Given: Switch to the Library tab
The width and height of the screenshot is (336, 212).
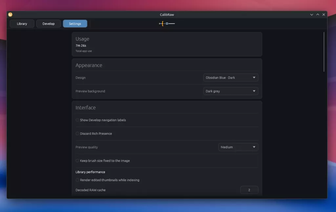Looking at the screenshot, I should click(x=22, y=24).
